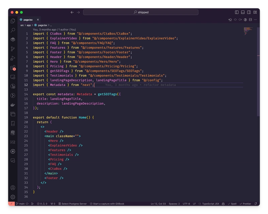Screen dimensions: 268x214
Task: Click the '@/config' import path on line 11
Action: (x=151, y=80)
